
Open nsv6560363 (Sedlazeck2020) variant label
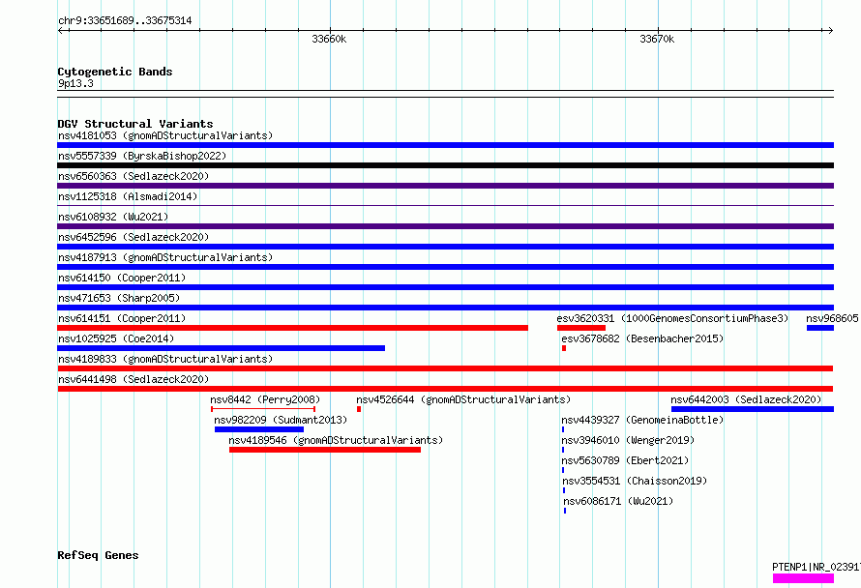(x=134, y=176)
